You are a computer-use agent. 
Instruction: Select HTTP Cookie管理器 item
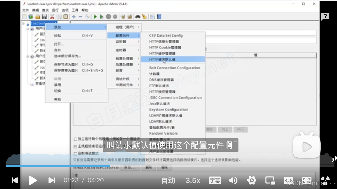pos(173,47)
